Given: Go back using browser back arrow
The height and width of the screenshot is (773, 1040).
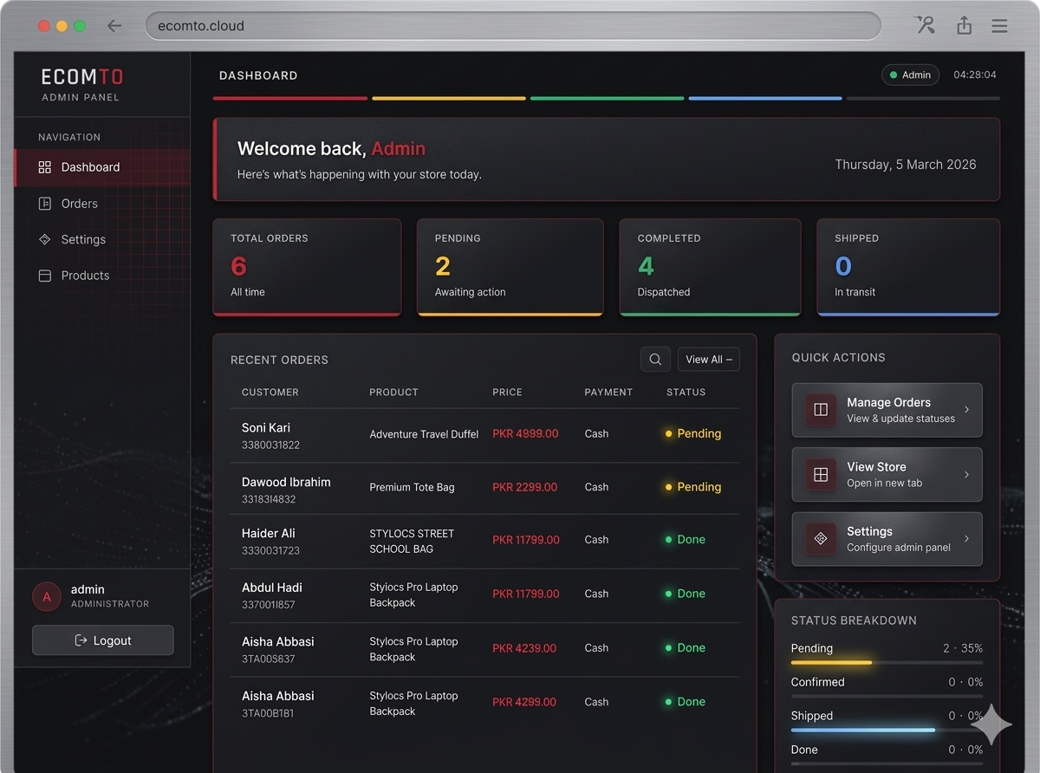Looking at the screenshot, I should 114,26.
